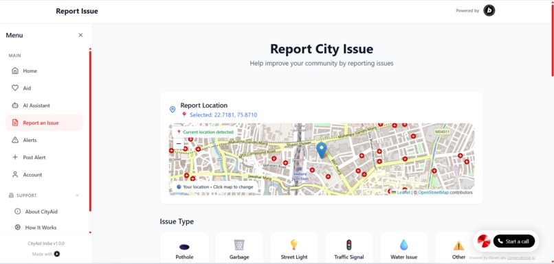The image size is (554, 264).
Task: Click the red swirl orb beside Start a call
Action: [484, 241]
